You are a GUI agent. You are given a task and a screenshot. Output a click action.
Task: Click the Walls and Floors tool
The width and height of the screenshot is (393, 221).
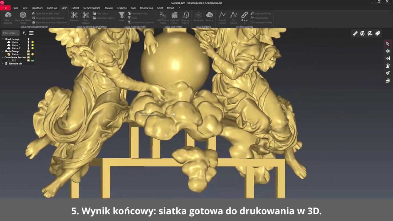click(175, 18)
